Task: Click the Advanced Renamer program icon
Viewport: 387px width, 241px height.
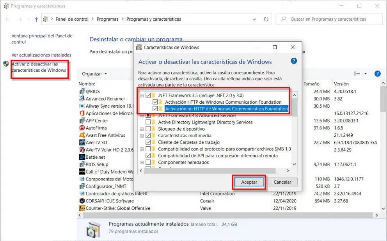Action: (82, 99)
